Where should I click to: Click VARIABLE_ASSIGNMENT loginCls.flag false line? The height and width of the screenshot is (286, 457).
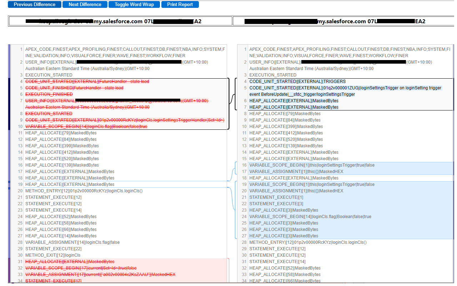[71, 242]
